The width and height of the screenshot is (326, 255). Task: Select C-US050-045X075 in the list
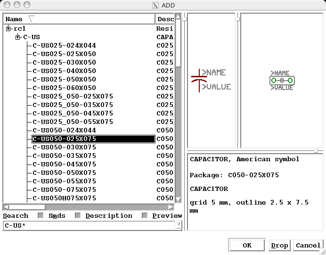64,165
